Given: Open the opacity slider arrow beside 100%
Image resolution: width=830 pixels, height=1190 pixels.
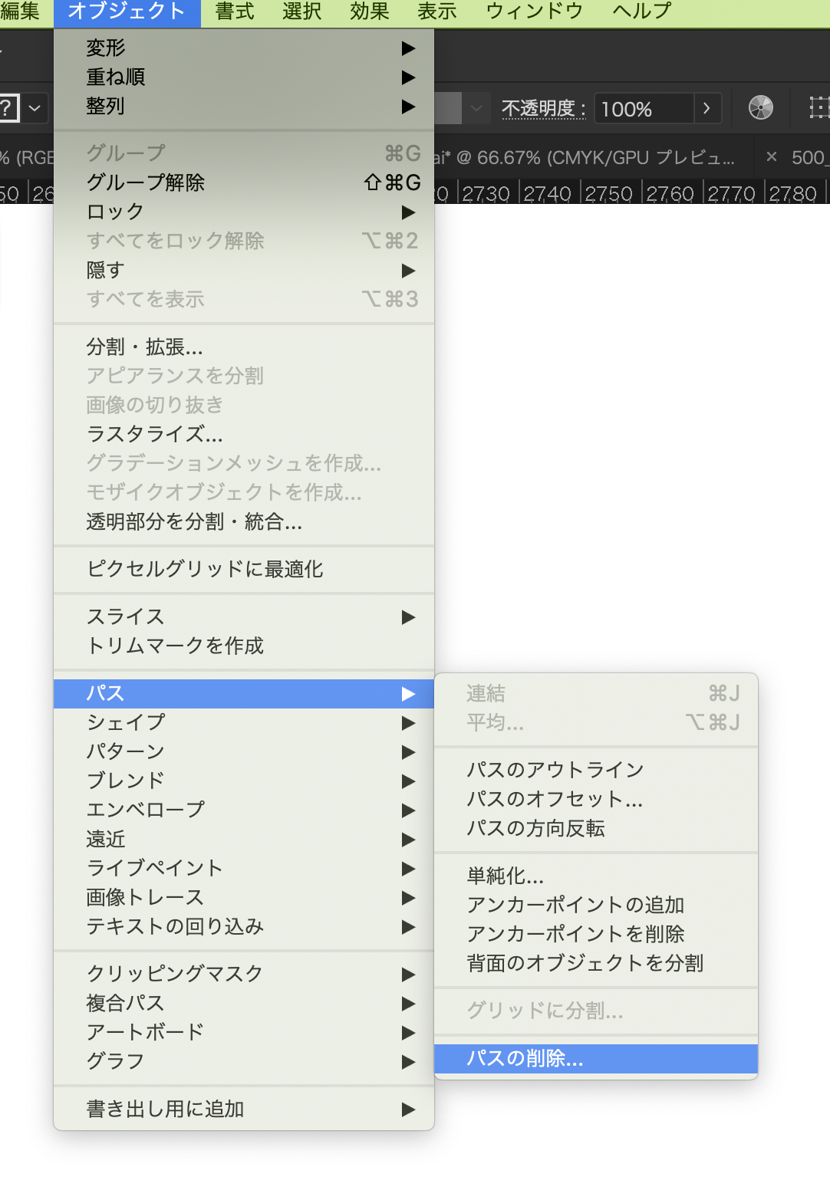Looking at the screenshot, I should (x=707, y=109).
